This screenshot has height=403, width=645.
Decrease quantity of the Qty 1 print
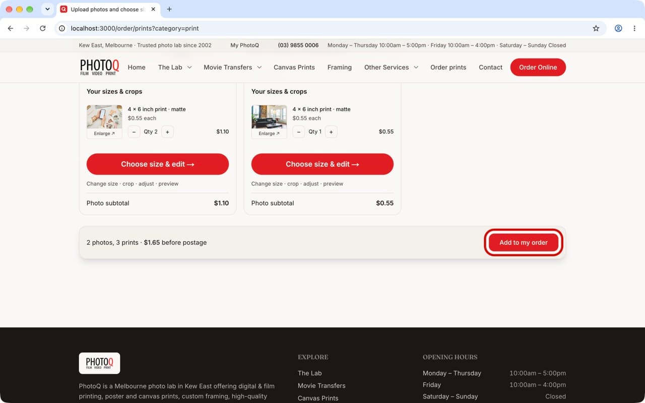point(299,132)
